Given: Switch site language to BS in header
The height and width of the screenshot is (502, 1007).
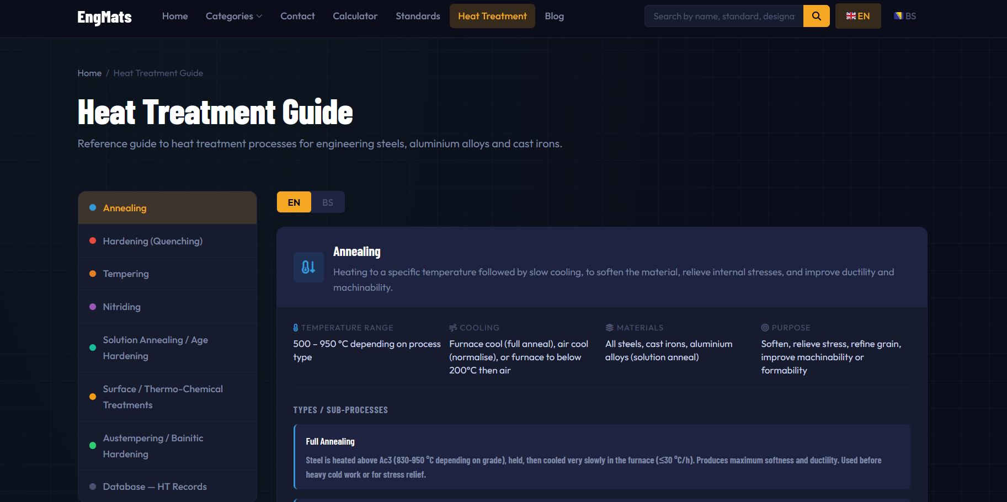Looking at the screenshot, I should [905, 16].
